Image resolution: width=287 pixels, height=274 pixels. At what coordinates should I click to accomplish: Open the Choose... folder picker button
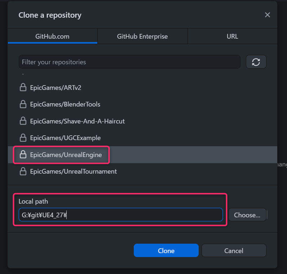click(x=247, y=215)
